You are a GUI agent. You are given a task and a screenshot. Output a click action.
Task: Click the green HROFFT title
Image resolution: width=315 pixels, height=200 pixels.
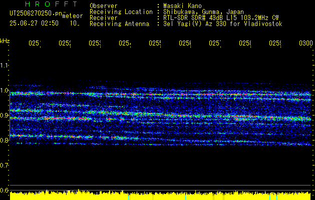52,4
